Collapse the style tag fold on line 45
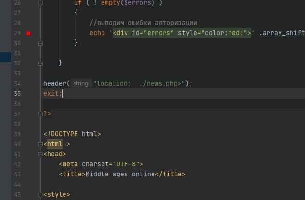305x200 pixels. pyautogui.click(x=40, y=195)
